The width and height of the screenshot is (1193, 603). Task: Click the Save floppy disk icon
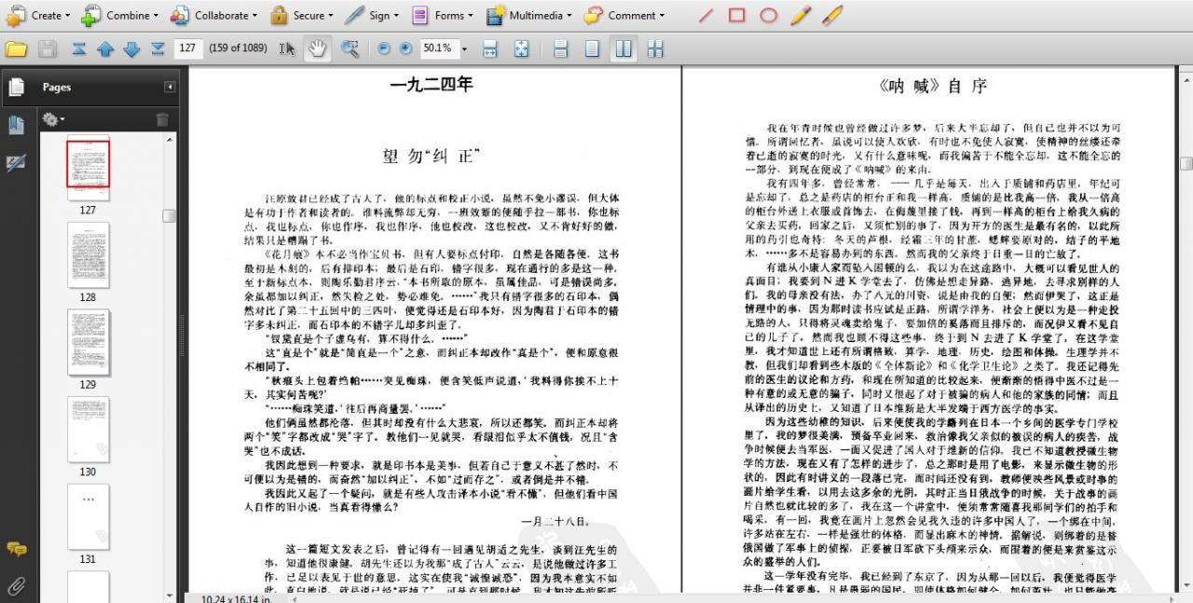(x=47, y=48)
